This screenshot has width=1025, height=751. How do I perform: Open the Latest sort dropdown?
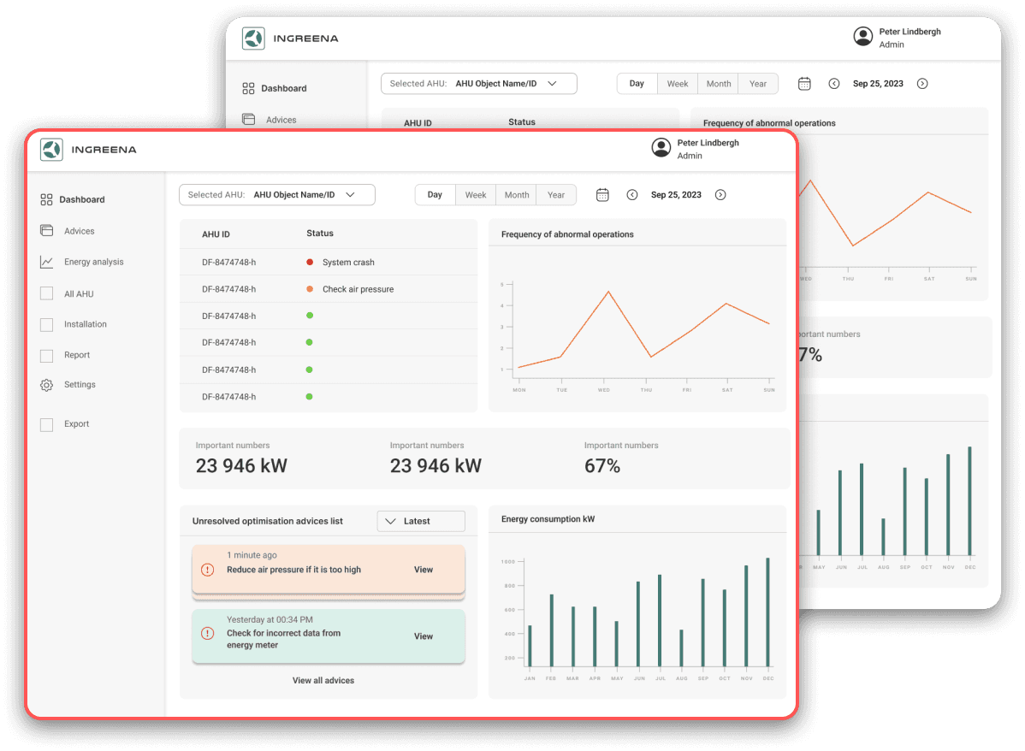point(421,521)
